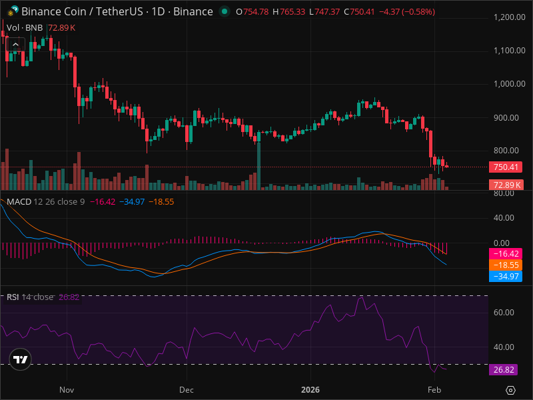
Task: Click the 1,000.00 price axis label
Action: 509,84
